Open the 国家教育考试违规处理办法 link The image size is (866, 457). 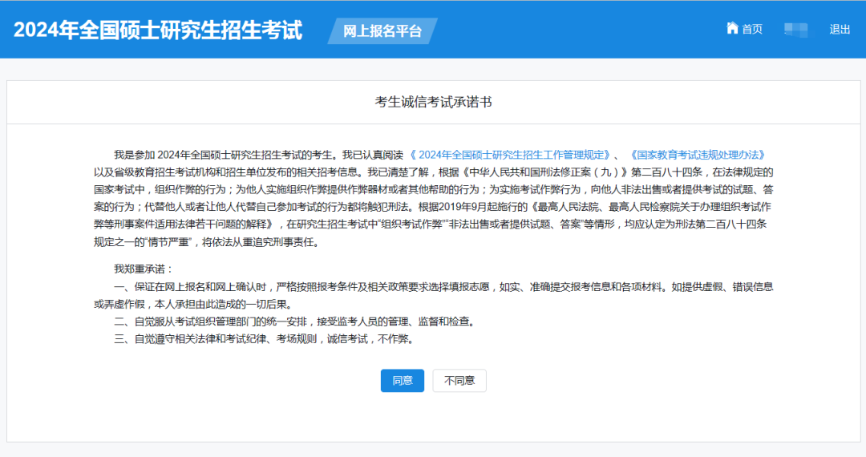(x=696, y=155)
